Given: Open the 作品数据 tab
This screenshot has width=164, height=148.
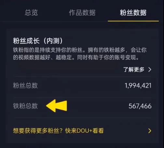Looking at the screenshot, I should tap(82, 12).
